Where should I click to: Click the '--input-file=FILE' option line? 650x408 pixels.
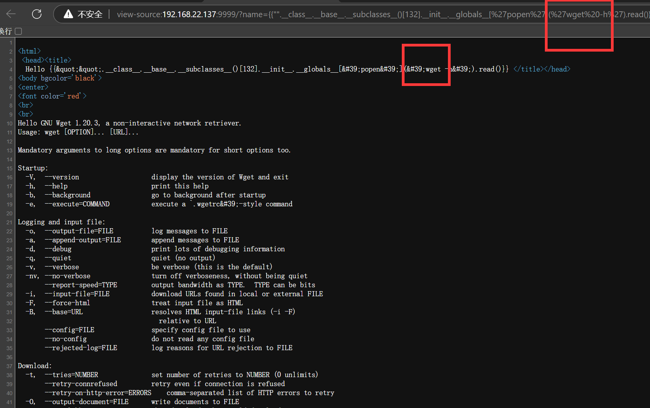174,294
